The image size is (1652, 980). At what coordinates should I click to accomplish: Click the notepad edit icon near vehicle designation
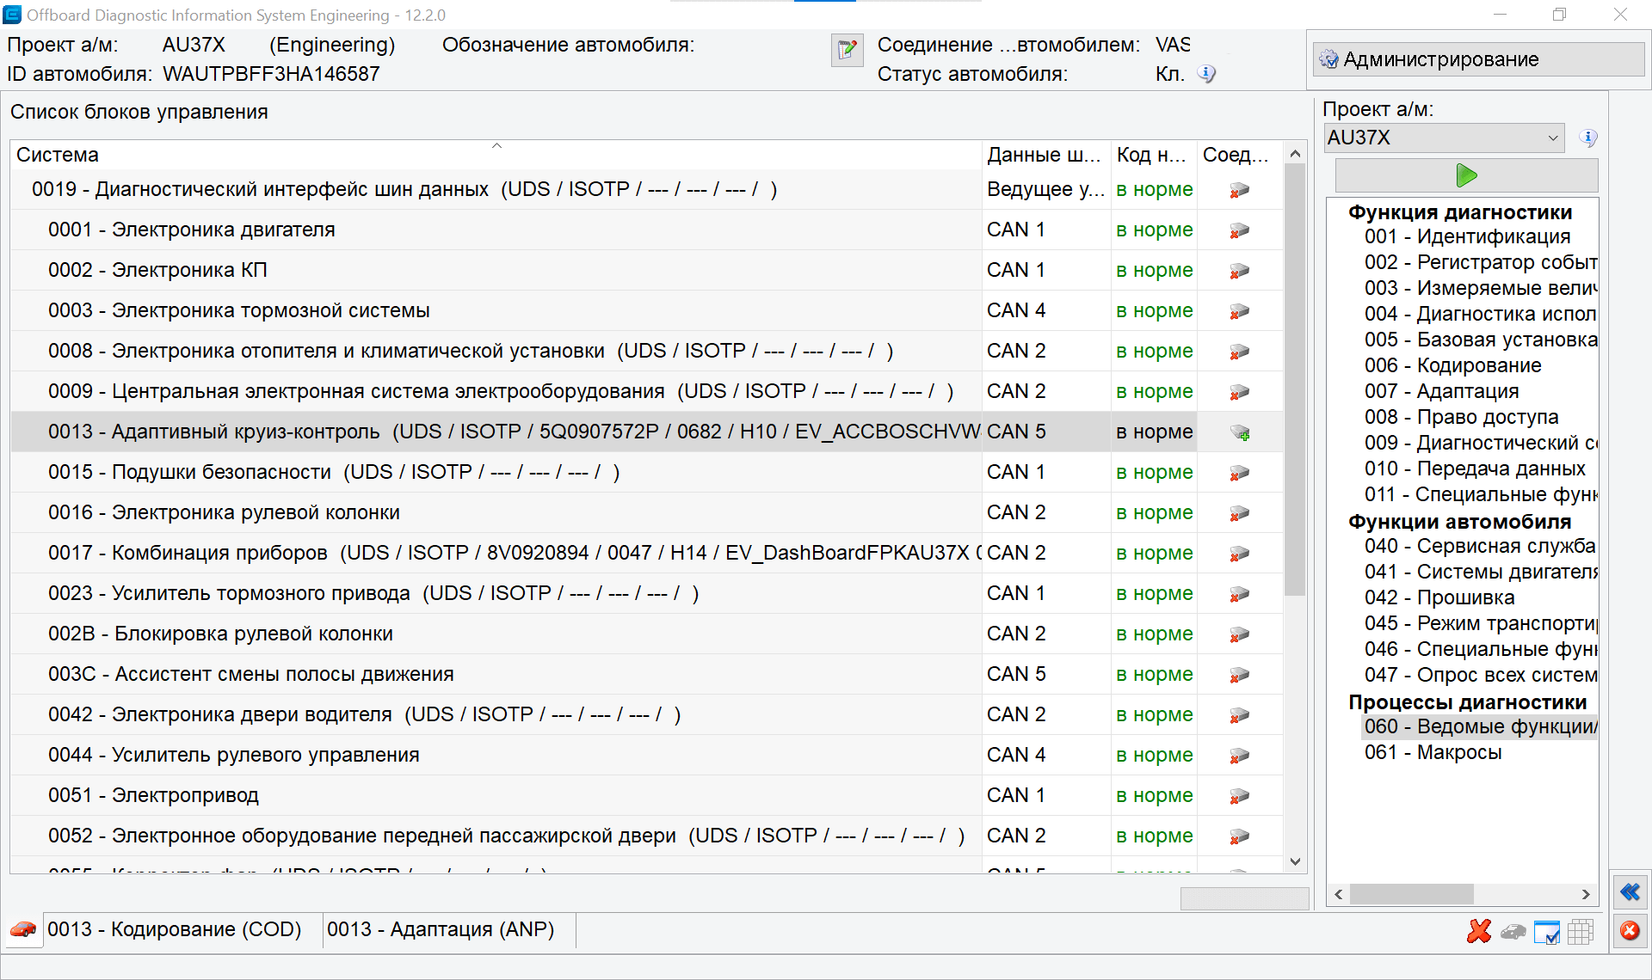847,51
